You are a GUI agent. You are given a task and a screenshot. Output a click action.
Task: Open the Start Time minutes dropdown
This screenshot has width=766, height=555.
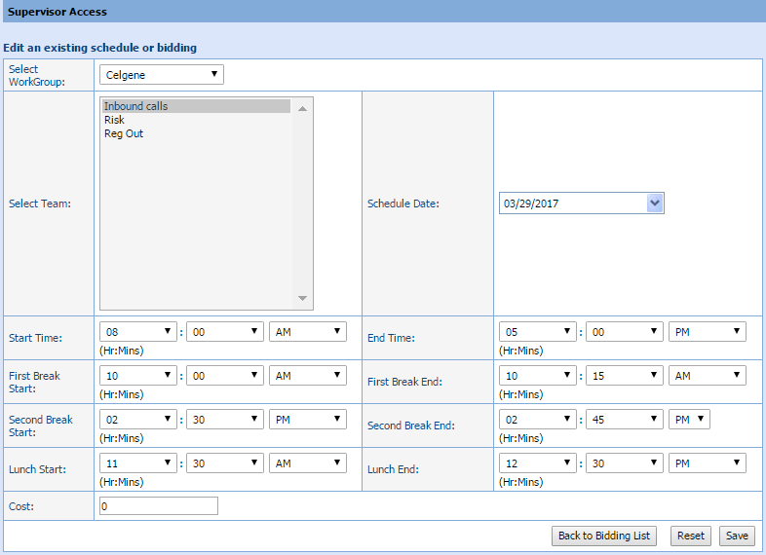(x=225, y=332)
